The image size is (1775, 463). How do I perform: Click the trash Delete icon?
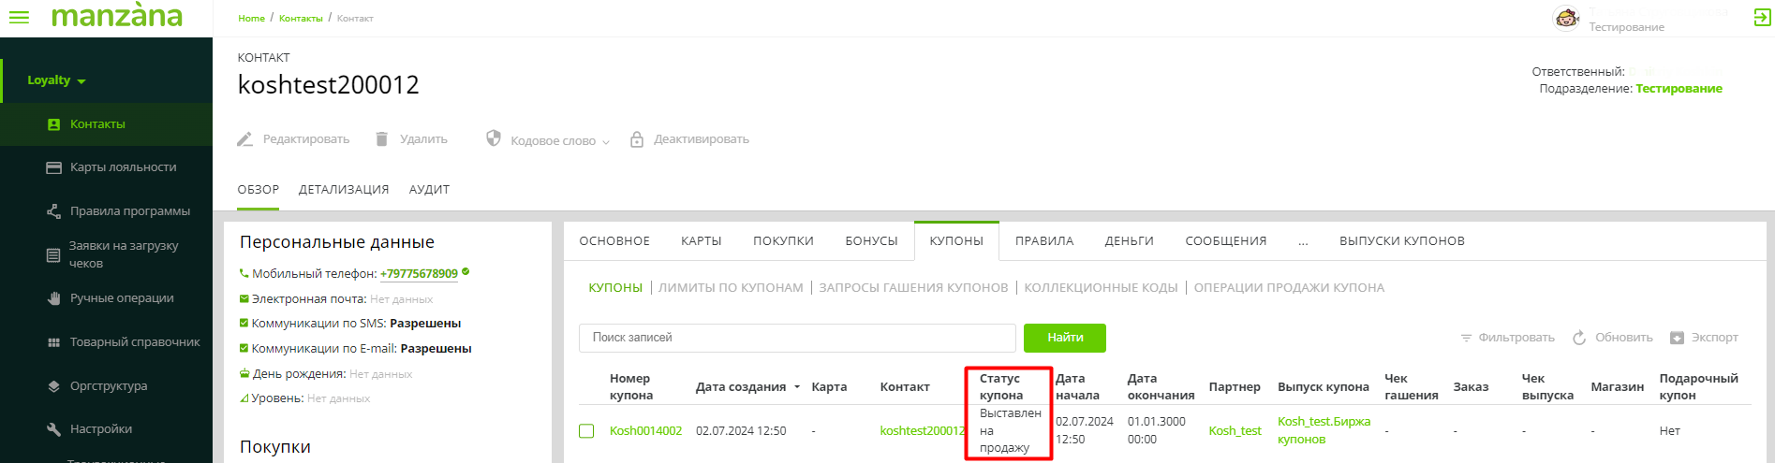click(x=381, y=139)
